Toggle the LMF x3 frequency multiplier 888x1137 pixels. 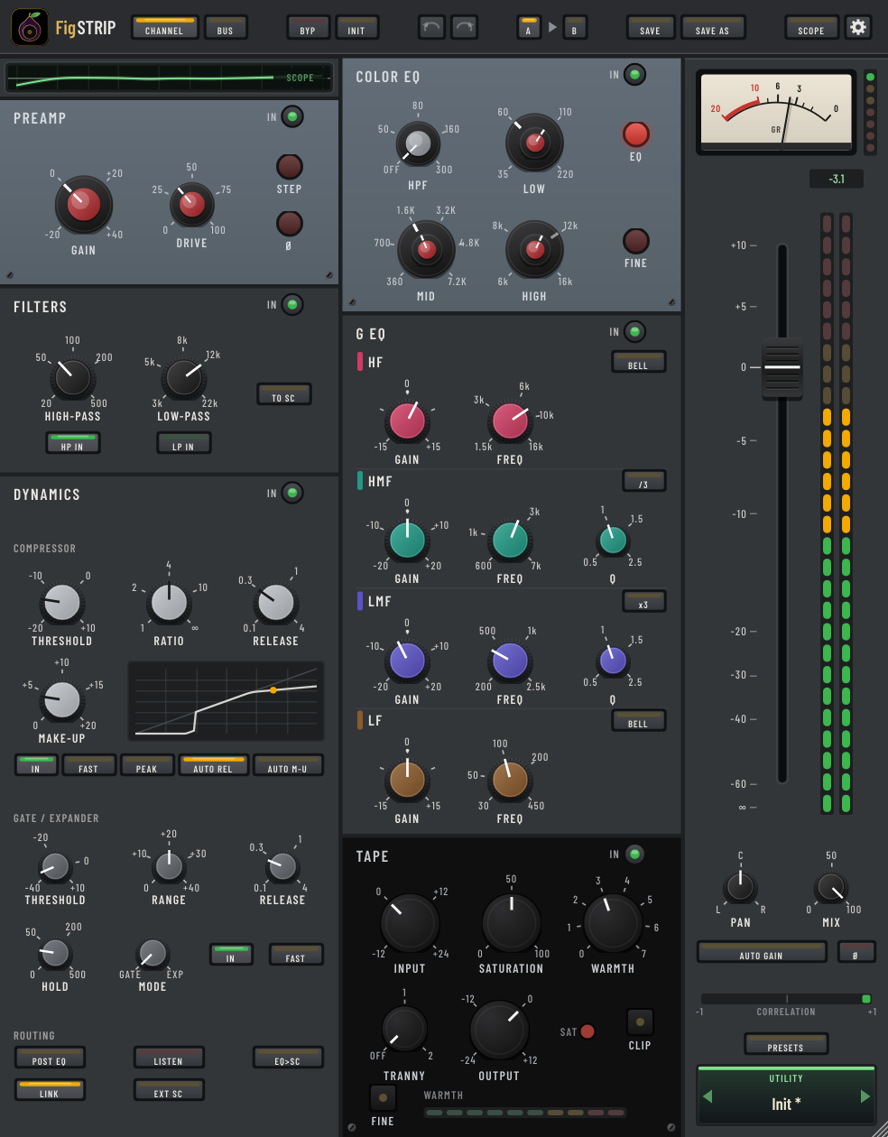(x=643, y=601)
